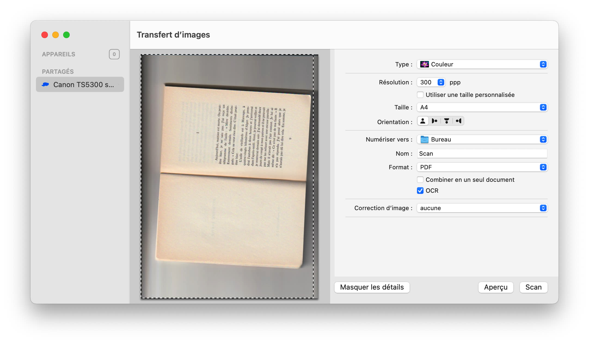Pick the upside-down orientation icon
Viewport: 589px width, 344px height.
(447, 121)
